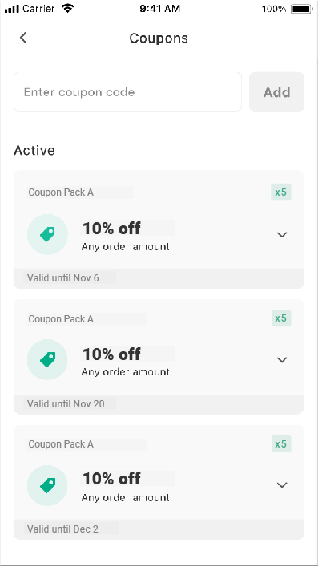Tap the Active section heading
This screenshot has height=567, width=318.
[34, 151]
